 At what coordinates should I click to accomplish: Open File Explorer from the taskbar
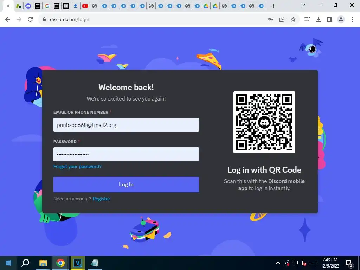point(43,263)
